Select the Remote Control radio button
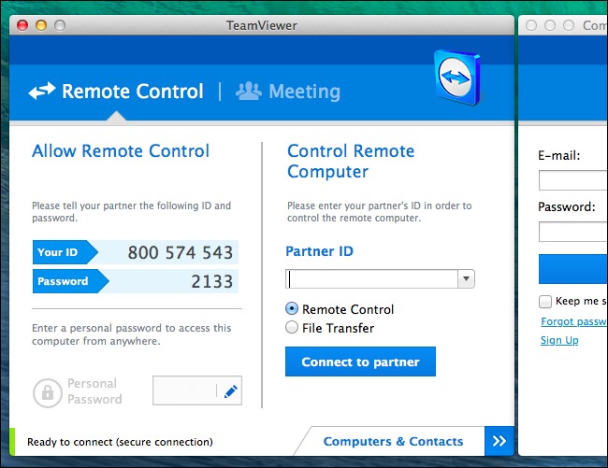The height and width of the screenshot is (468, 608). point(292,309)
